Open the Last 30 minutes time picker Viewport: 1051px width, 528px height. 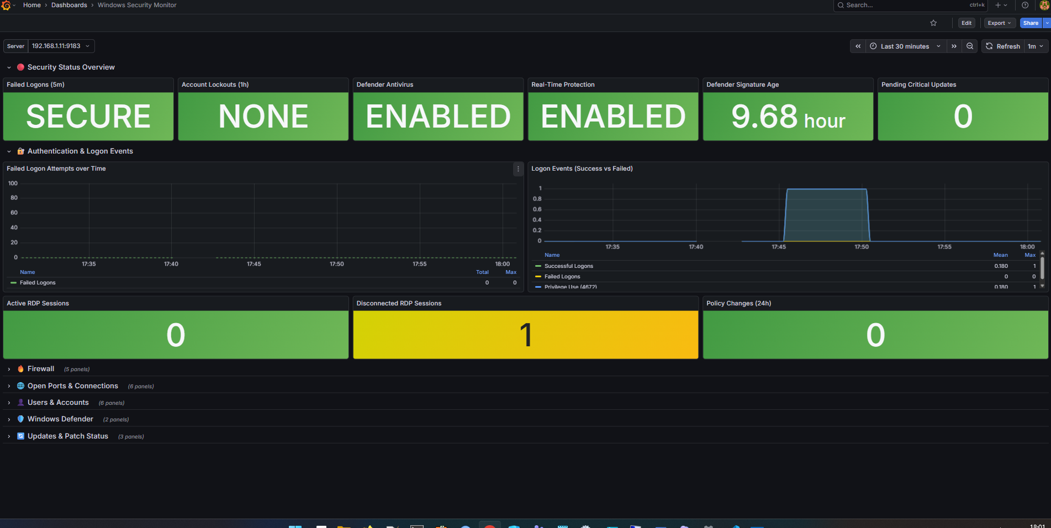click(x=906, y=46)
